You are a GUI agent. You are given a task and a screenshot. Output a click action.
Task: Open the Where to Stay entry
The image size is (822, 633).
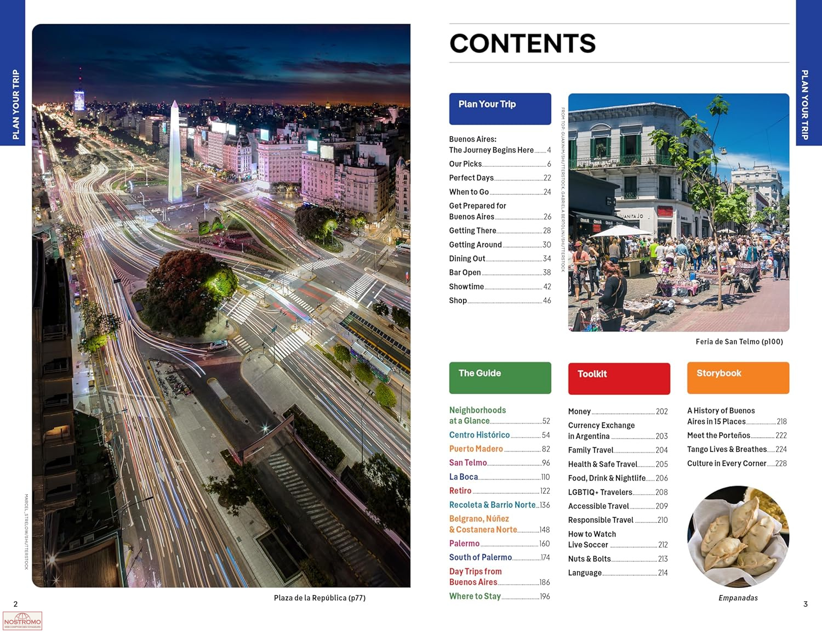click(475, 596)
